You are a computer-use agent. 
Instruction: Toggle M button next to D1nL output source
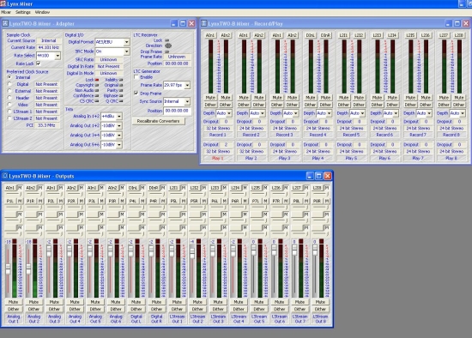click(x=142, y=188)
